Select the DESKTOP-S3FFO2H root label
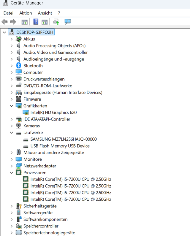This screenshot has width=190, height=236. coord(35,32)
